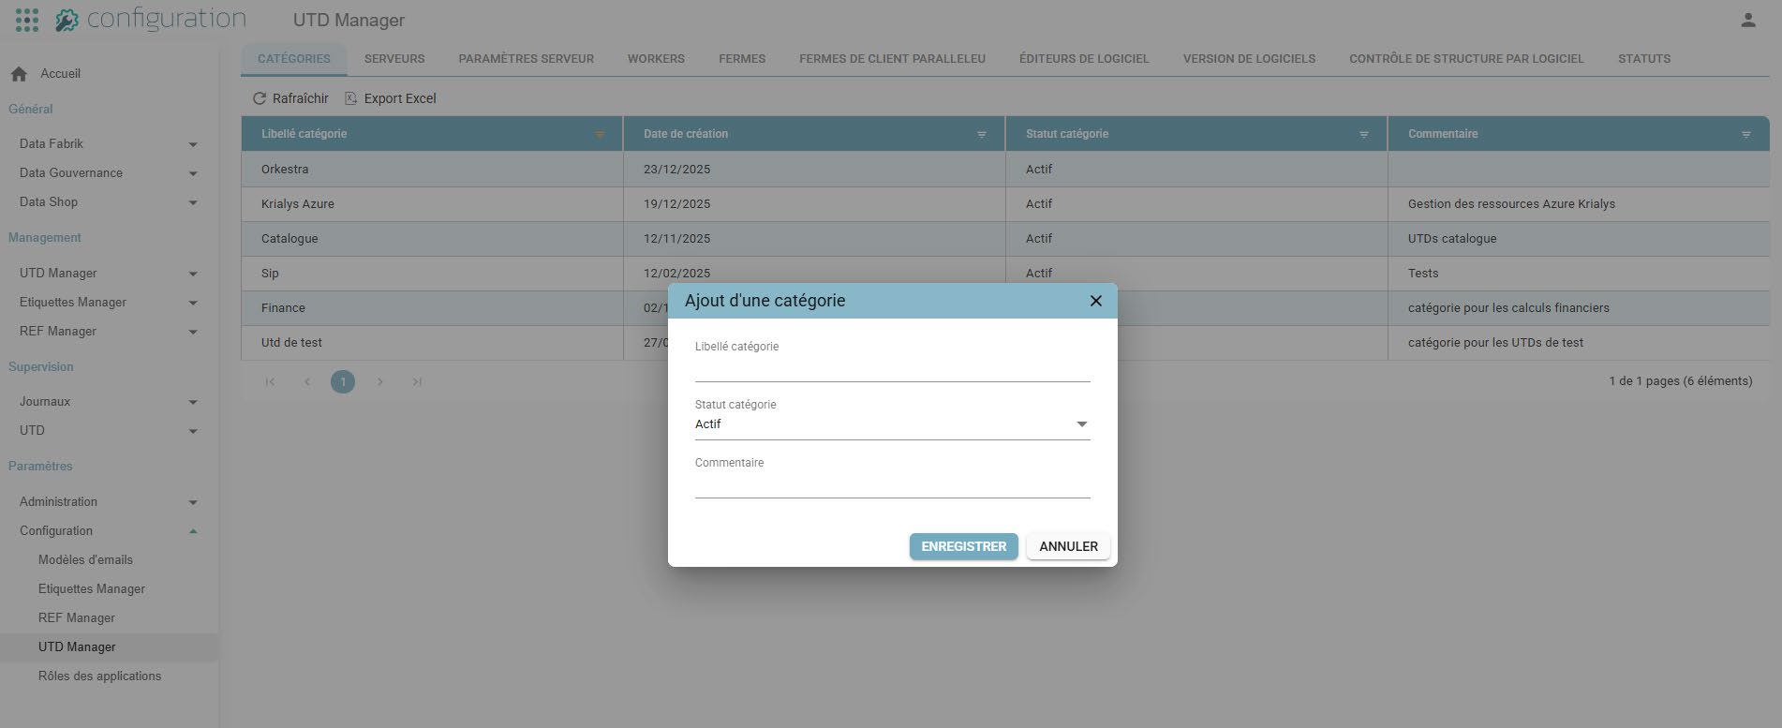Go to previous page pagination arrow
1782x728 pixels.
coord(306,381)
